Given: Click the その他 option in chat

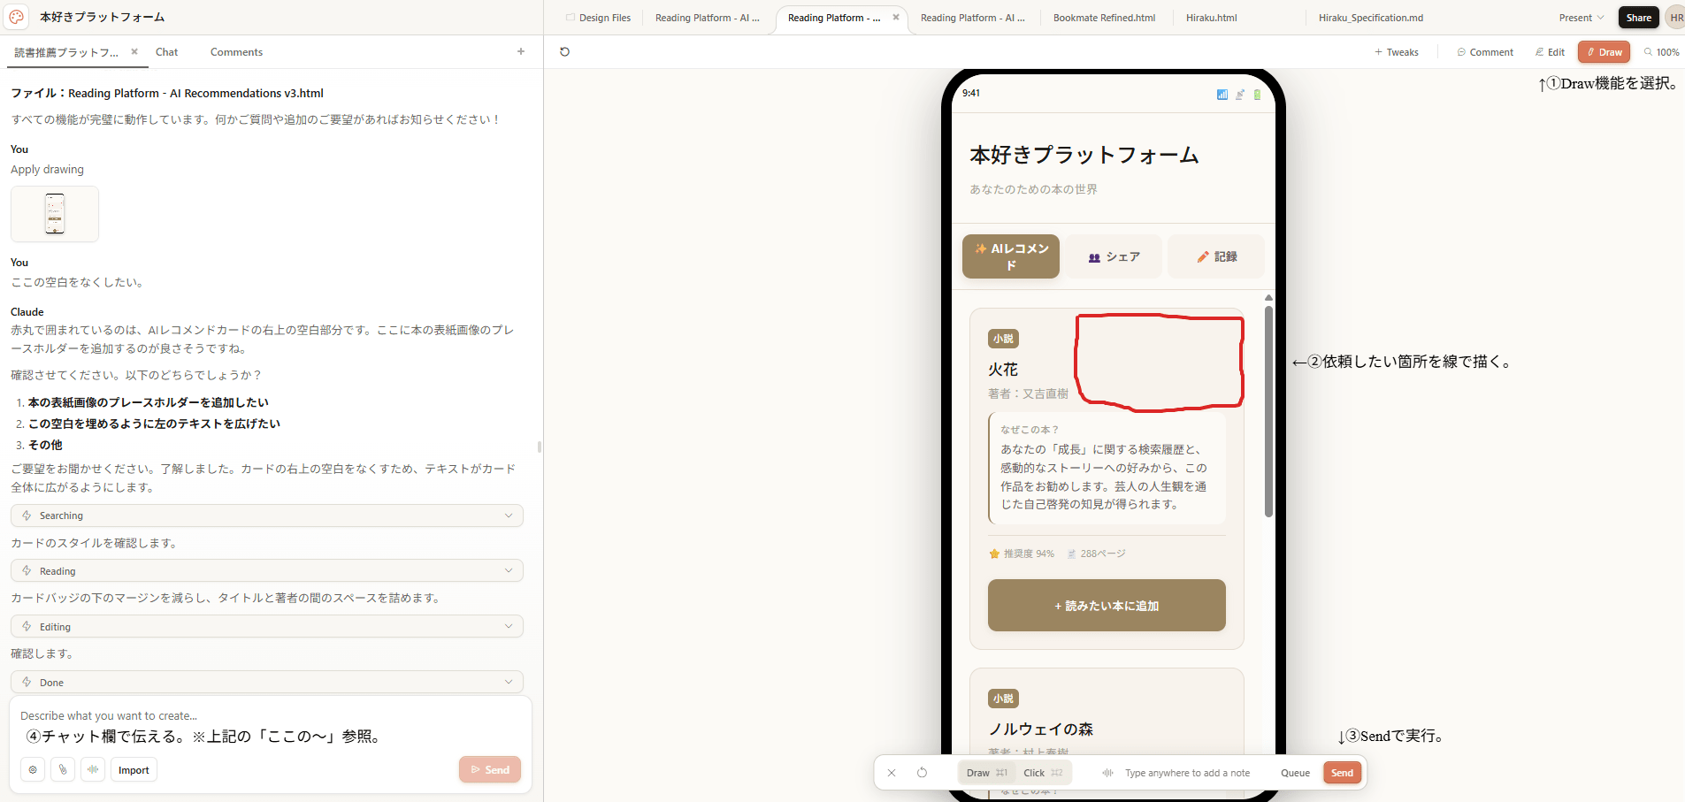Looking at the screenshot, I should pyautogui.click(x=45, y=445).
